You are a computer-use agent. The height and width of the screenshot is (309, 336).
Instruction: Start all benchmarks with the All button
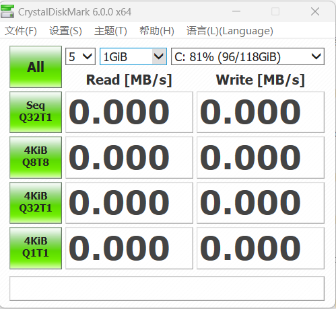coord(36,67)
